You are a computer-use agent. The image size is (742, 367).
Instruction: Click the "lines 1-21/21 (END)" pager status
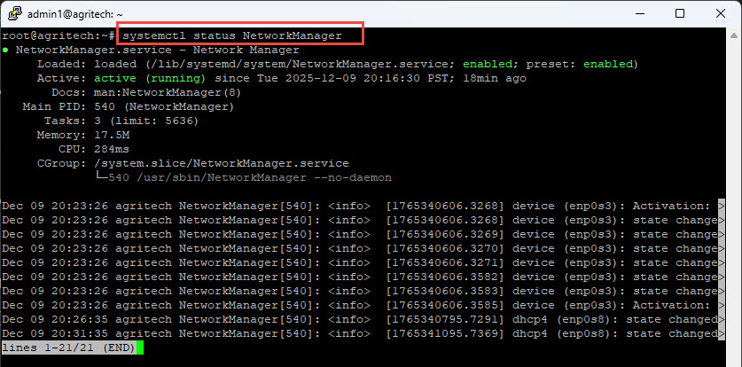[x=67, y=347]
